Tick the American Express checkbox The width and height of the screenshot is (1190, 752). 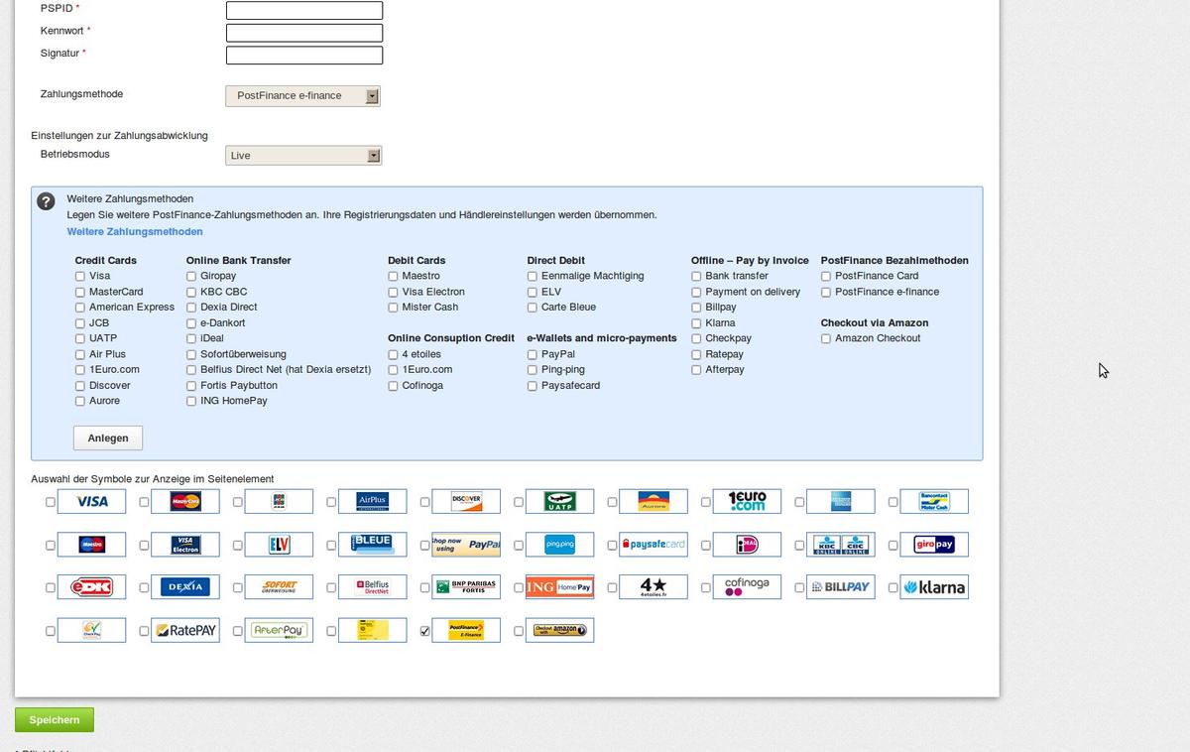click(80, 308)
